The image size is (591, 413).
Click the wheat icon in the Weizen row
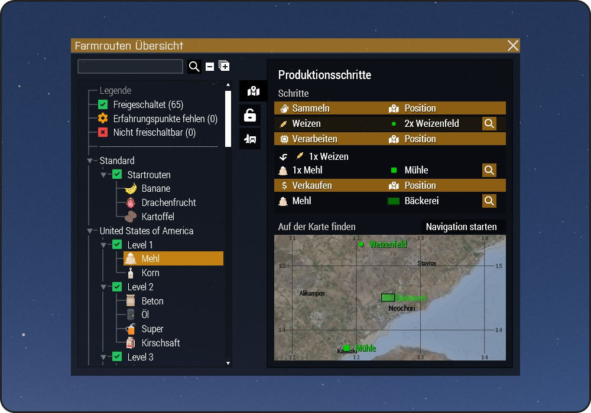pos(284,124)
